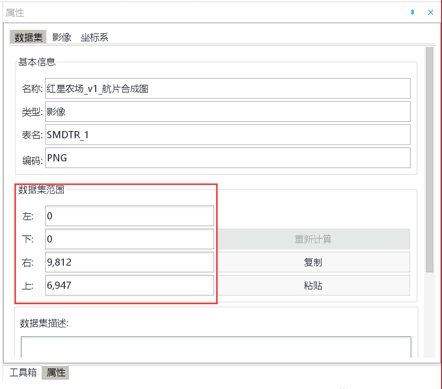This screenshot has width=442, height=389.
Task: Pin the 属性 panel with pushpin icon
Action: pos(412,12)
